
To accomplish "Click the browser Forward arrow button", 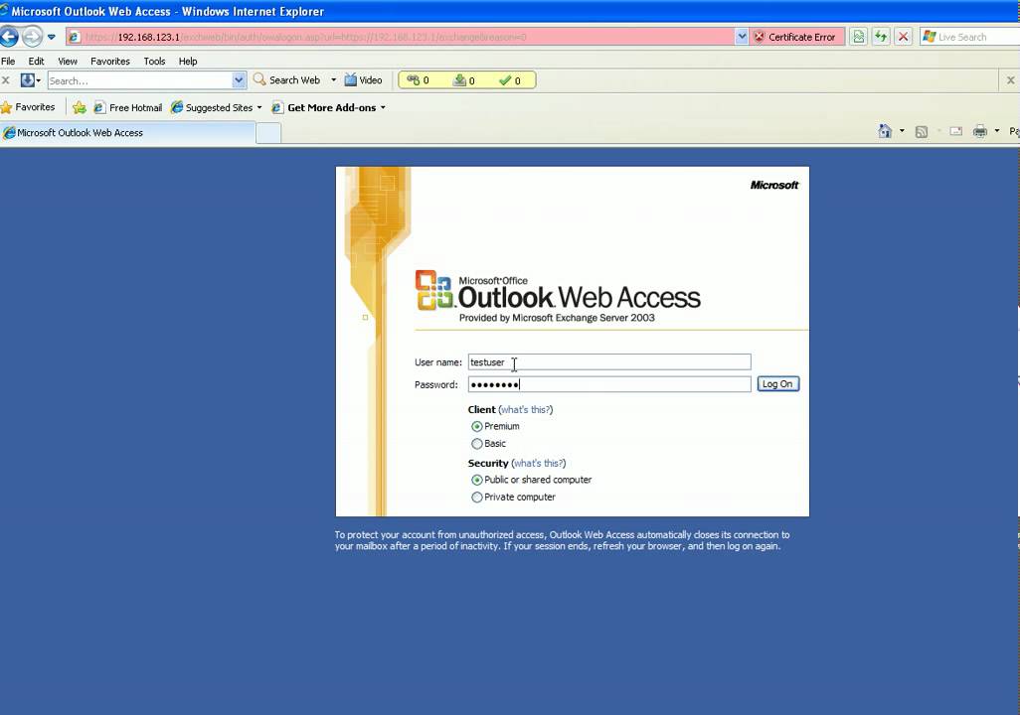I will click(x=32, y=37).
